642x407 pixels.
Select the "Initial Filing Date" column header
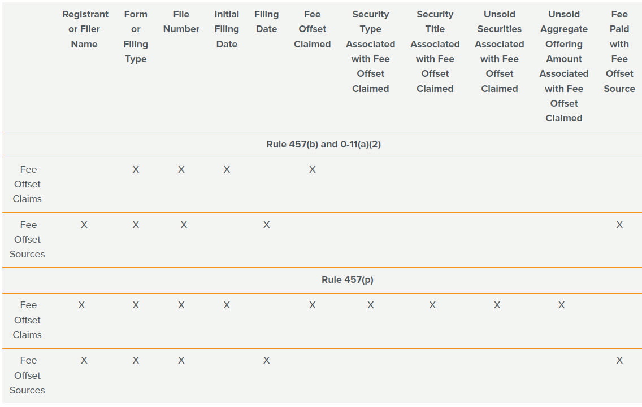227,29
